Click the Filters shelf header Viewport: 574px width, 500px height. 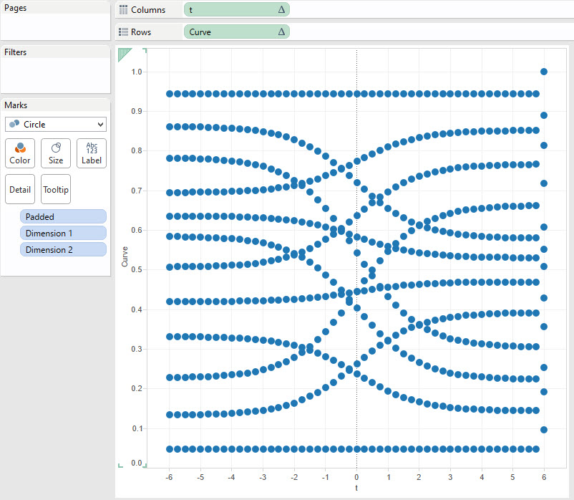[x=15, y=52]
